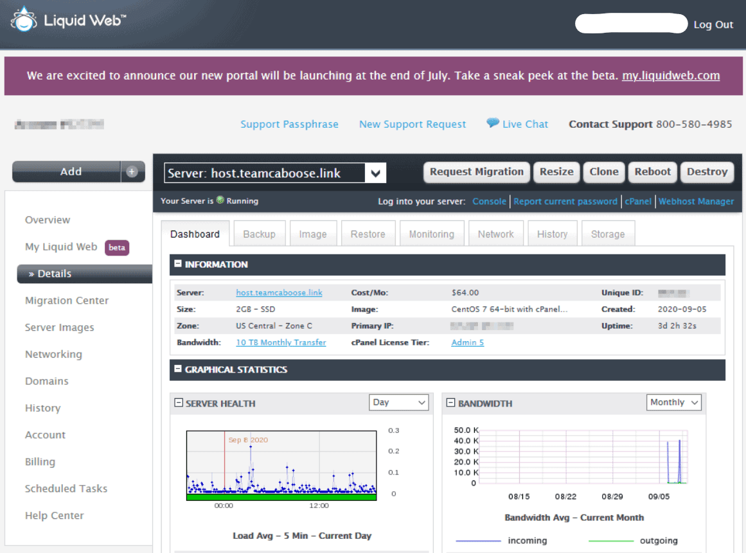746x553 pixels.
Task: Follow the my.liquidweb.com beta link
Action: [x=670, y=76]
